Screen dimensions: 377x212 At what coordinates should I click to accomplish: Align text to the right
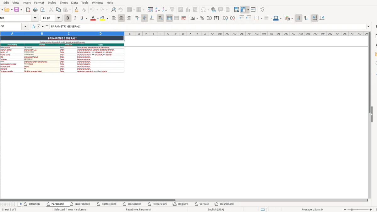[128, 18]
